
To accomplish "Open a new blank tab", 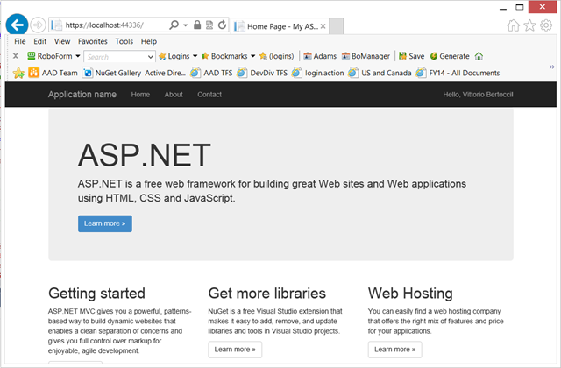I will 337,26.
